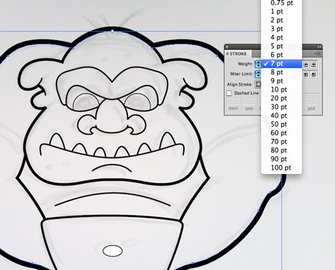Viewport: 335px width, 270px height.
Task: Click the last gap input field
Action: tap(311, 102)
